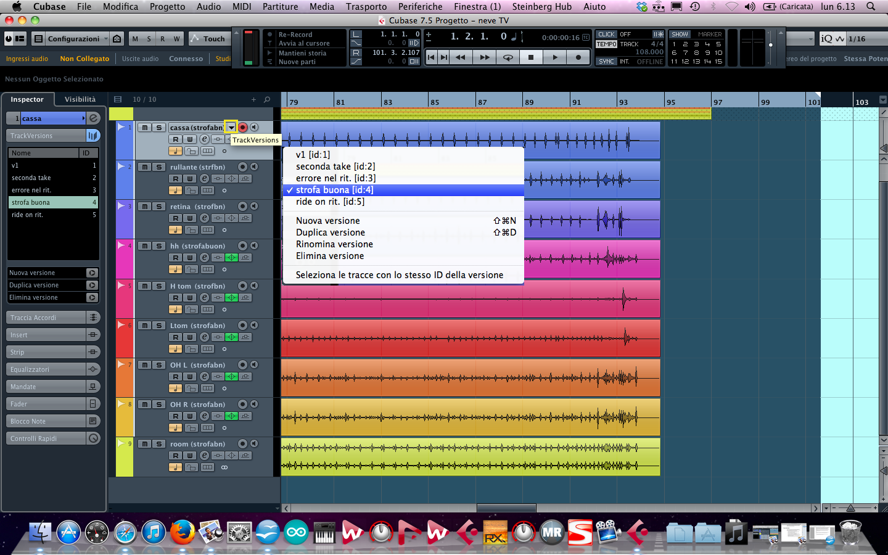Go to project start button
This screenshot has height=555, width=888.
tap(431, 57)
